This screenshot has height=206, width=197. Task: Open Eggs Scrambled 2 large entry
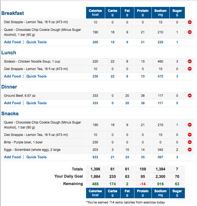point(32,150)
